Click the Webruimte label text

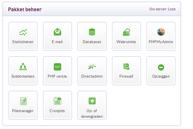pyautogui.click(x=126, y=42)
